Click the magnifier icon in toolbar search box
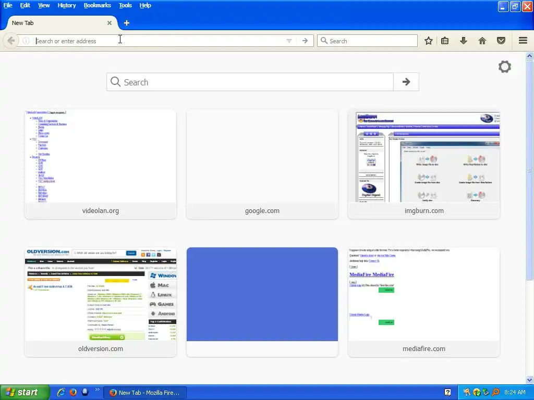Screen dimensions: 534x400 tap(324, 41)
